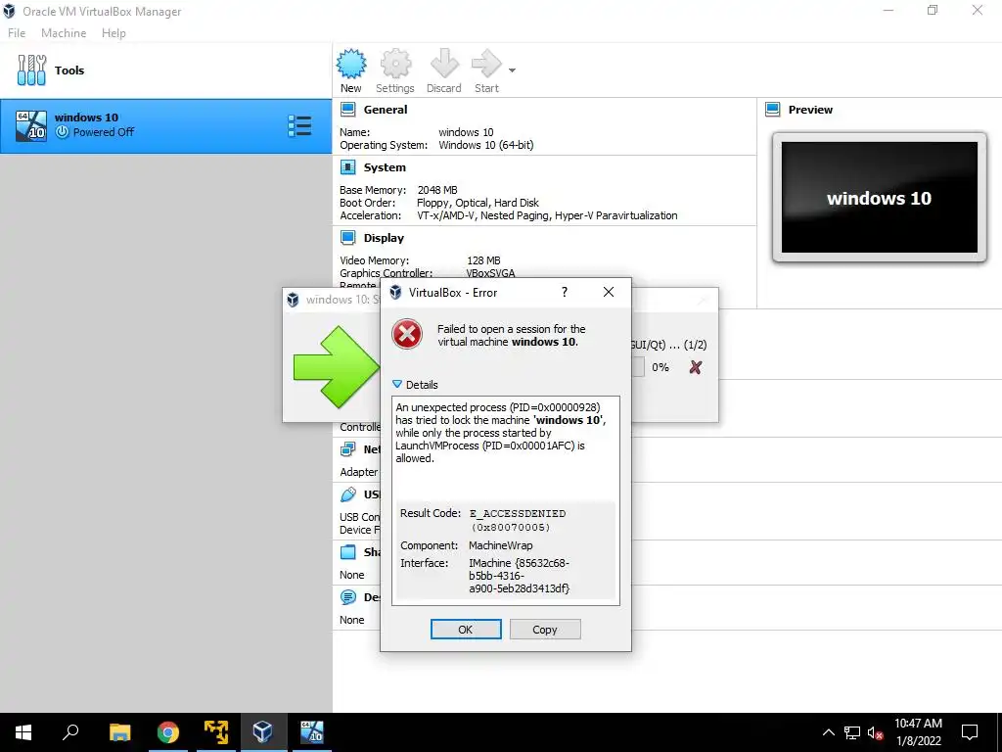Click the 'Windows 10 (64-bit)' operating system value
The width and height of the screenshot is (1002, 752).
pos(486,145)
